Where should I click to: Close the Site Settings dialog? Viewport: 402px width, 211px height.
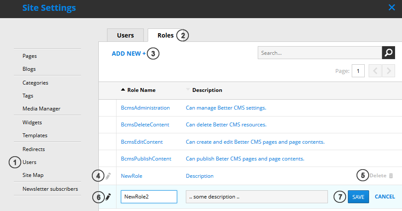click(392, 7)
